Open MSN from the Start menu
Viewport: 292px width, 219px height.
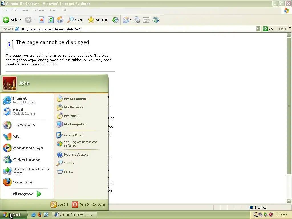click(x=27, y=137)
